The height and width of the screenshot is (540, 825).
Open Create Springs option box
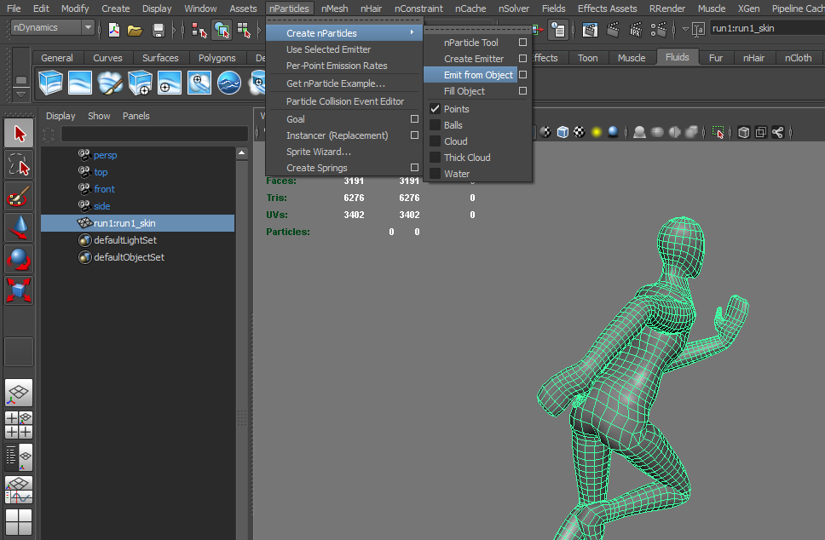[x=414, y=167]
